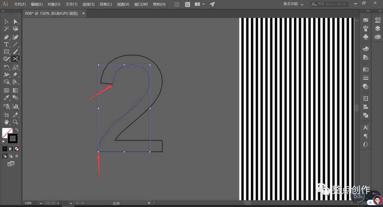The image size is (383, 207).
Task: Choose the Shaper/Pencil tool
Action: click(x=6, y=59)
